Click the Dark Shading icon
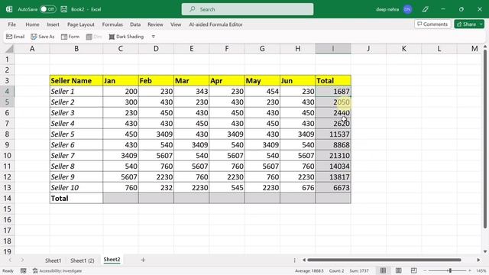This screenshot has width=489, height=275. 126,37
